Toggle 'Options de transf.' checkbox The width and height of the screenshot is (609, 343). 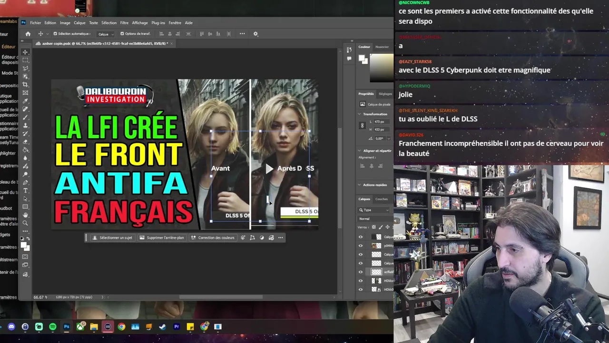[x=122, y=34]
